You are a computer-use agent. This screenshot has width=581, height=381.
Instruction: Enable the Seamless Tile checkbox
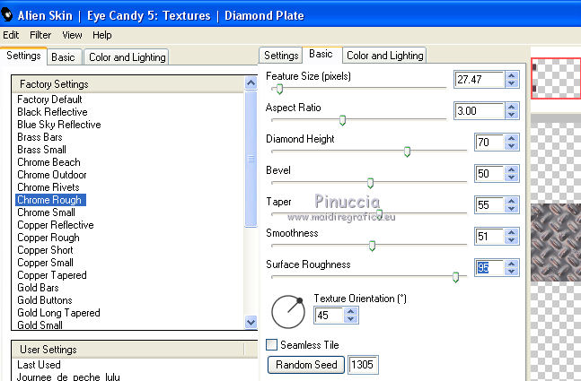point(271,345)
